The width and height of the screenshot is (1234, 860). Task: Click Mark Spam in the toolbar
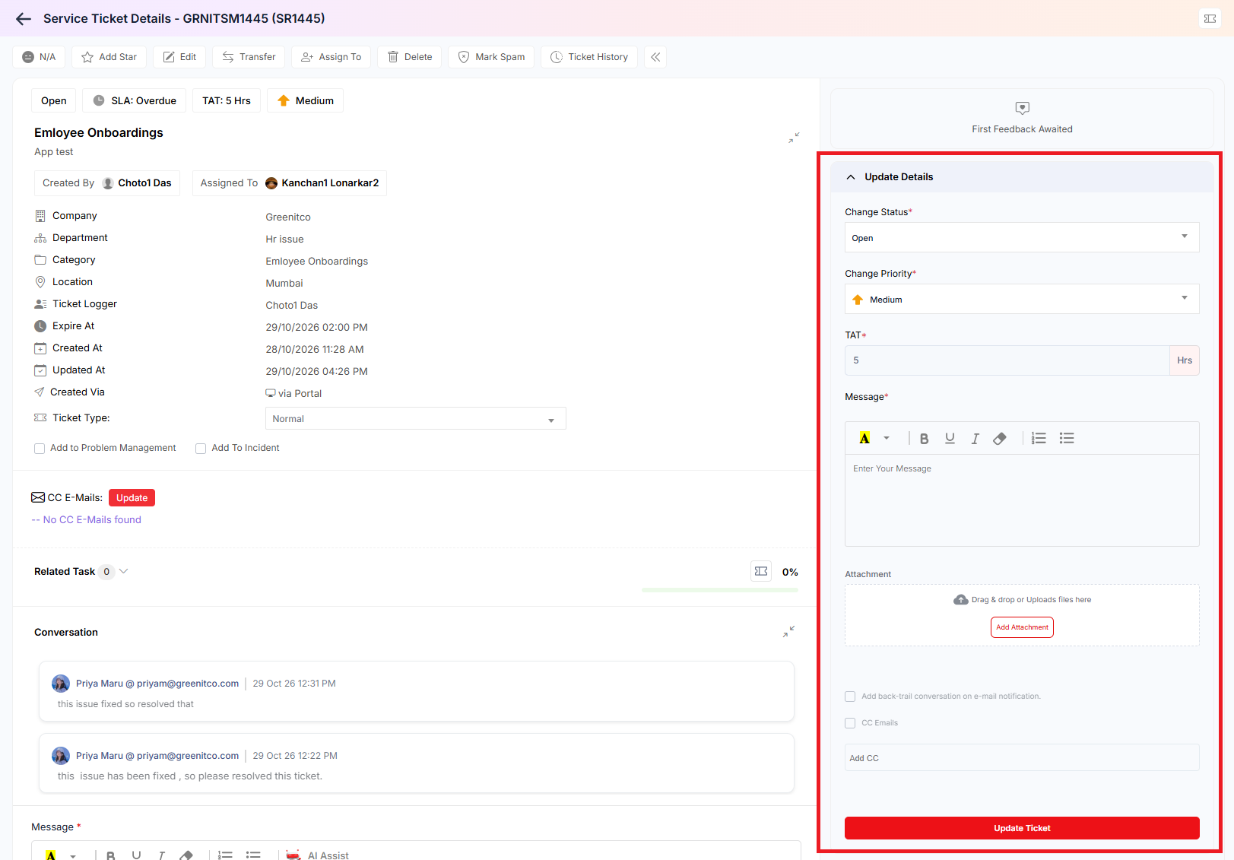(x=491, y=57)
